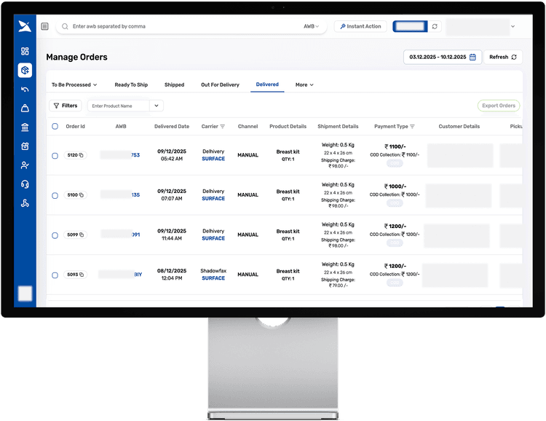Screen dimensions: 546x421
Task: Copy order ID 5120 using copy icon
Action: [x=82, y=155]
